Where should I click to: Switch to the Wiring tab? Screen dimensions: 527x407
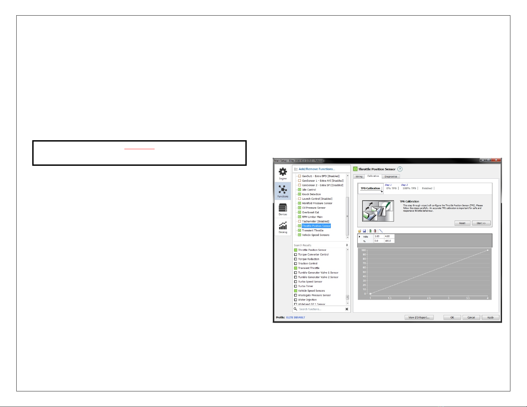(x=359, y=176)
